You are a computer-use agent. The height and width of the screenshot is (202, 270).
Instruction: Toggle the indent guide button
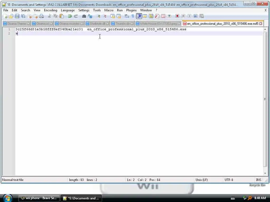click(139, 16)
